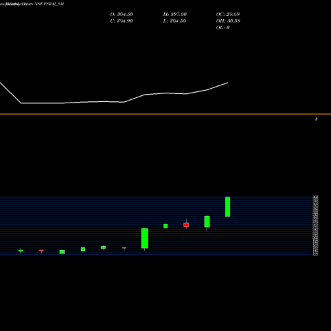Click the 'OL: 0' text
The height and width of the screenshot is (331, 331).
point(222,28)
